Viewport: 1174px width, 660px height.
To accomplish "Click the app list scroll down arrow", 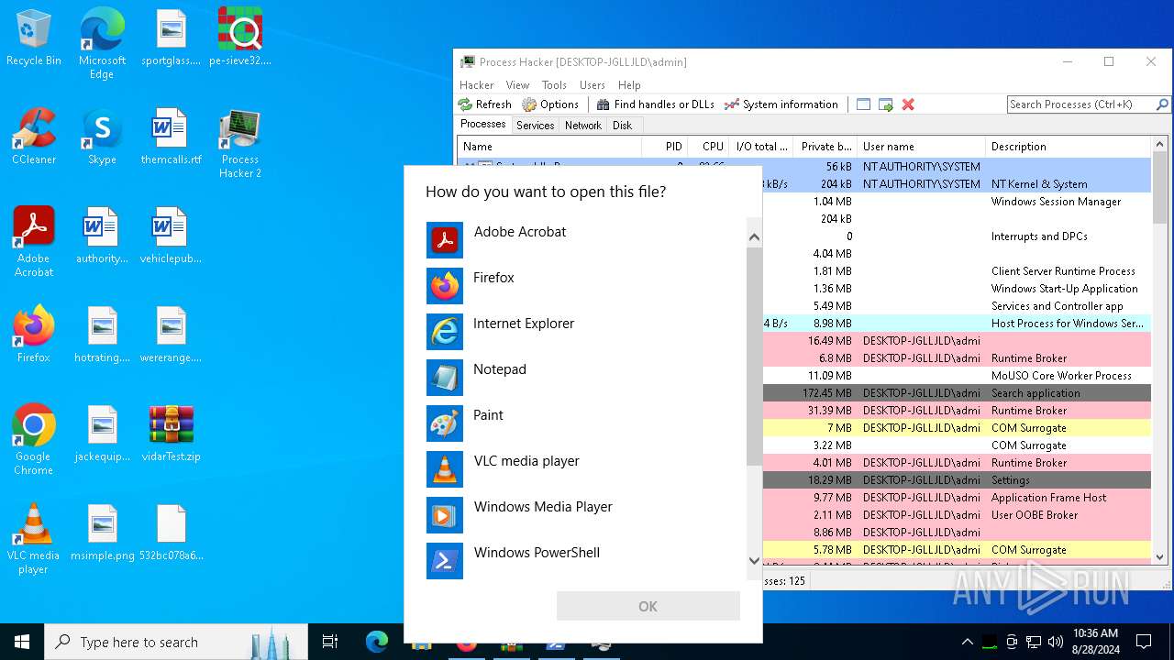I will pos(754,560).
